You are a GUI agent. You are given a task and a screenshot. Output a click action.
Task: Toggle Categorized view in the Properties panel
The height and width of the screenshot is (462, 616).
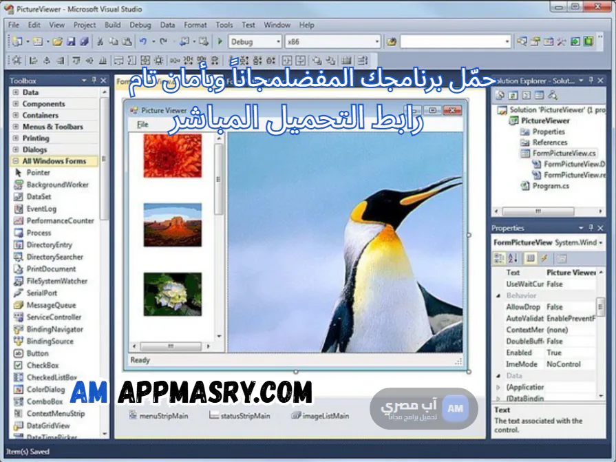499,258
